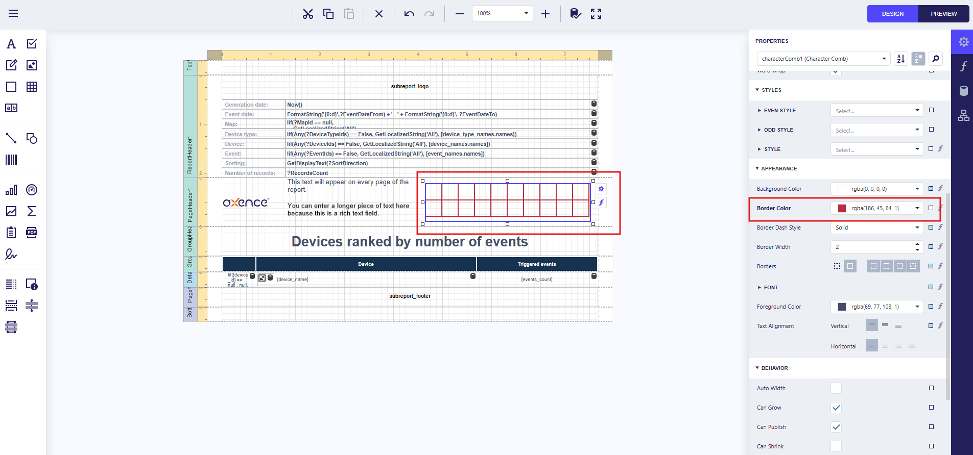
Task: Click the Border Width input field
Action: coord(872,247)
